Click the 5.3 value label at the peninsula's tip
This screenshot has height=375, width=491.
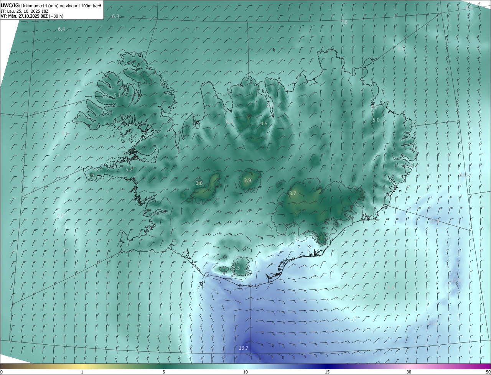[x=91, y=176]
